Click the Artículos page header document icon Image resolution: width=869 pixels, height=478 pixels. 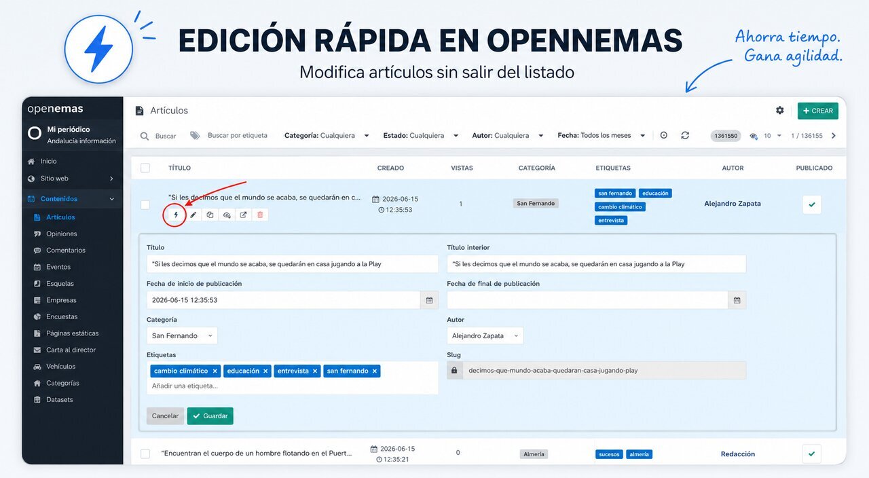(140, 111)
